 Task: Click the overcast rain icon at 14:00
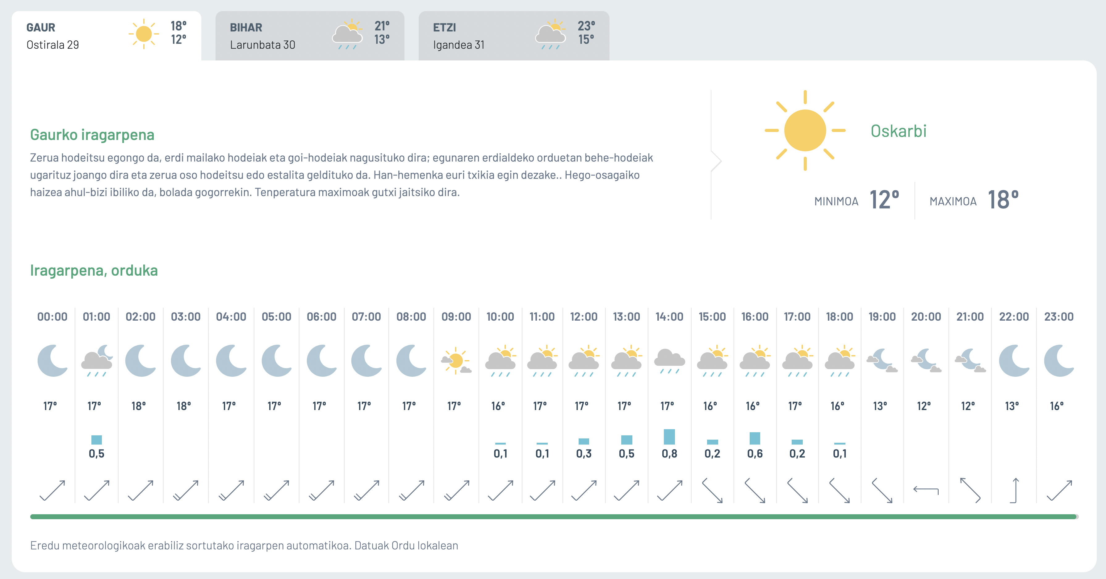point(669,361)
